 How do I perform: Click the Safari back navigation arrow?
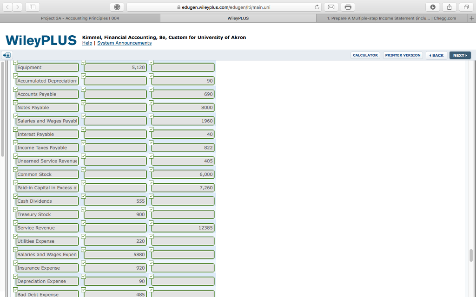click(x=7, y=7)
